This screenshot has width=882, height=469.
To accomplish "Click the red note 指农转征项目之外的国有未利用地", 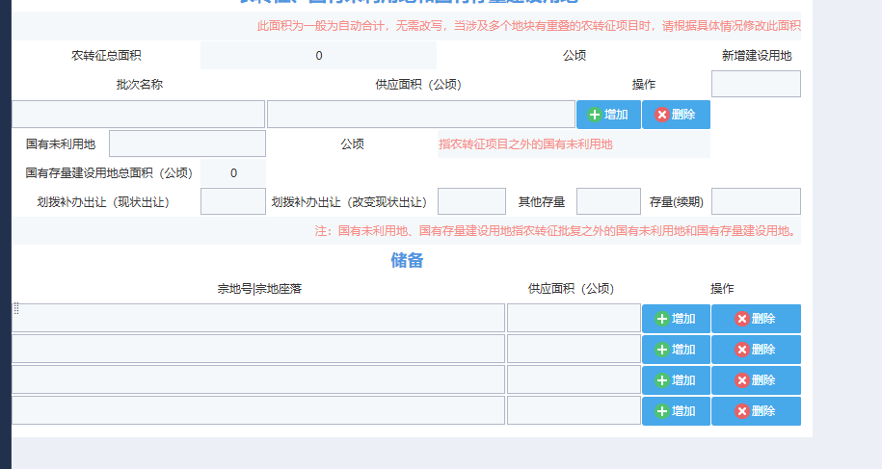I will coord(525,144).
